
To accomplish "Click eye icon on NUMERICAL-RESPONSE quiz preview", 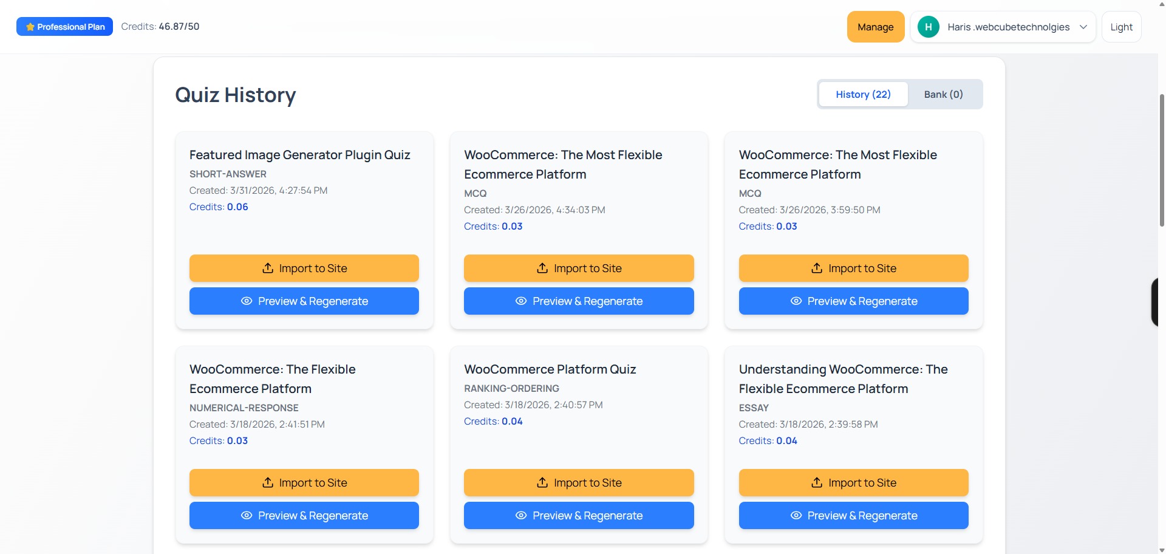I will tap(247, 516).
